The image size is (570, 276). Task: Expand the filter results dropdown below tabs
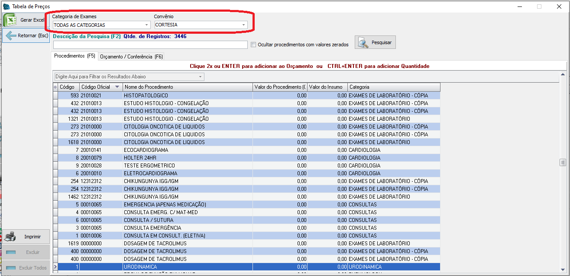click(200, 77)
